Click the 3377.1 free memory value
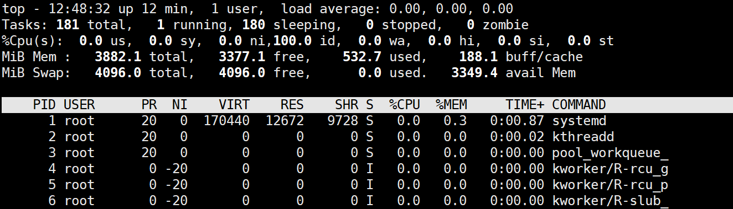 [242, 57]
